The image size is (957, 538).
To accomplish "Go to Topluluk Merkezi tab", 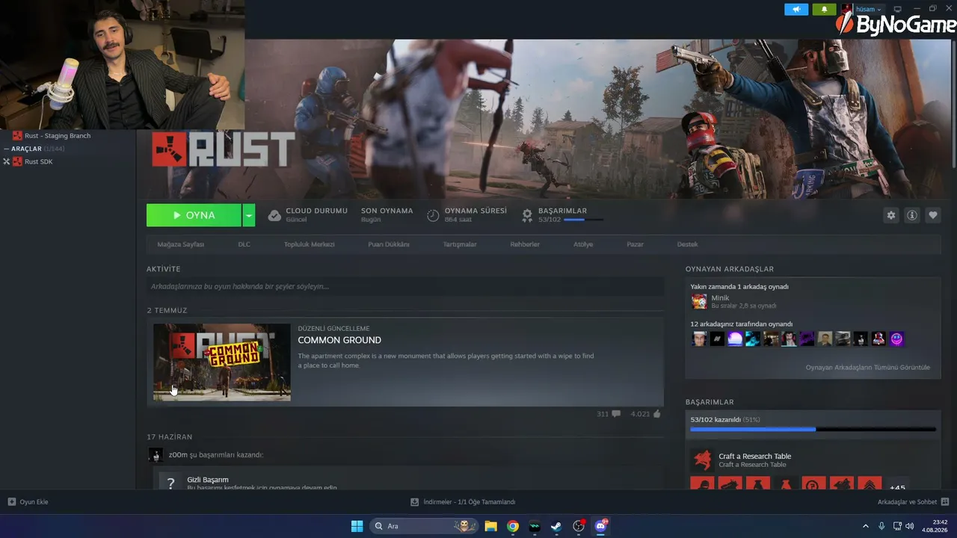I will click(310, 244).
